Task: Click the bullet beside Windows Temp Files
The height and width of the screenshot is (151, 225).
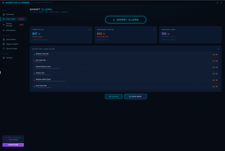Action: [x=34, y=55]
